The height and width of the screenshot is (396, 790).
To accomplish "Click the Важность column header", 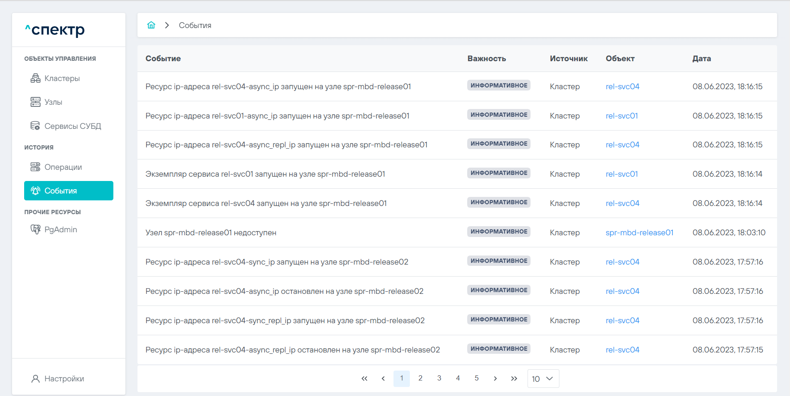I will point(486,59).
